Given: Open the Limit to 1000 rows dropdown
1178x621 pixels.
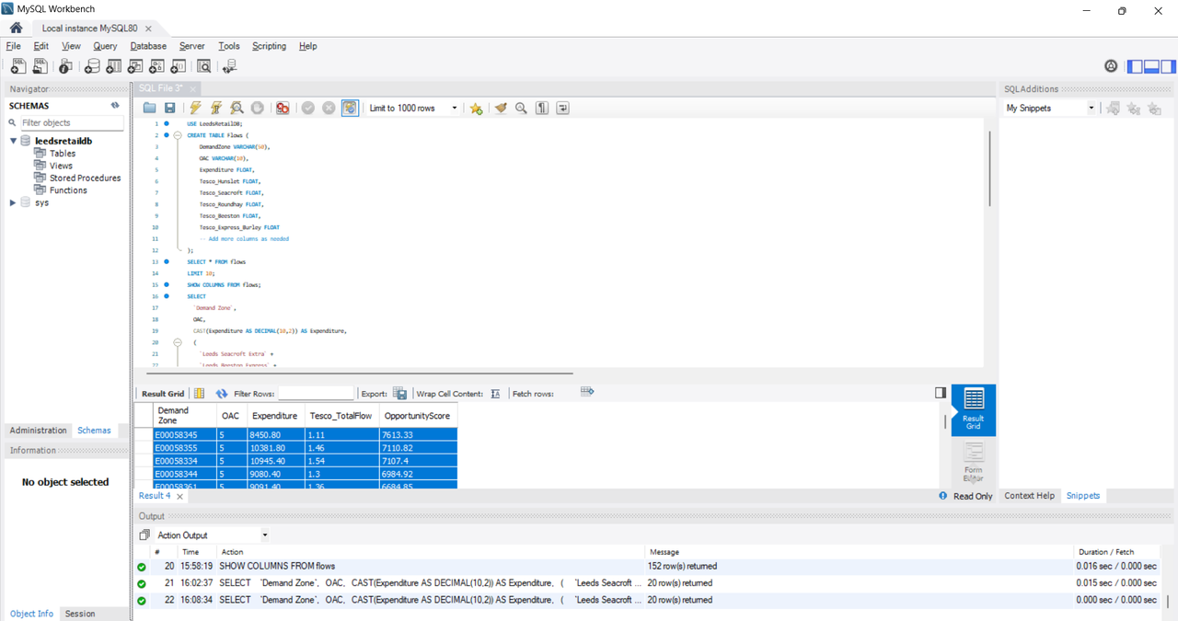Looking at the screenshot, I should [413, 108].
